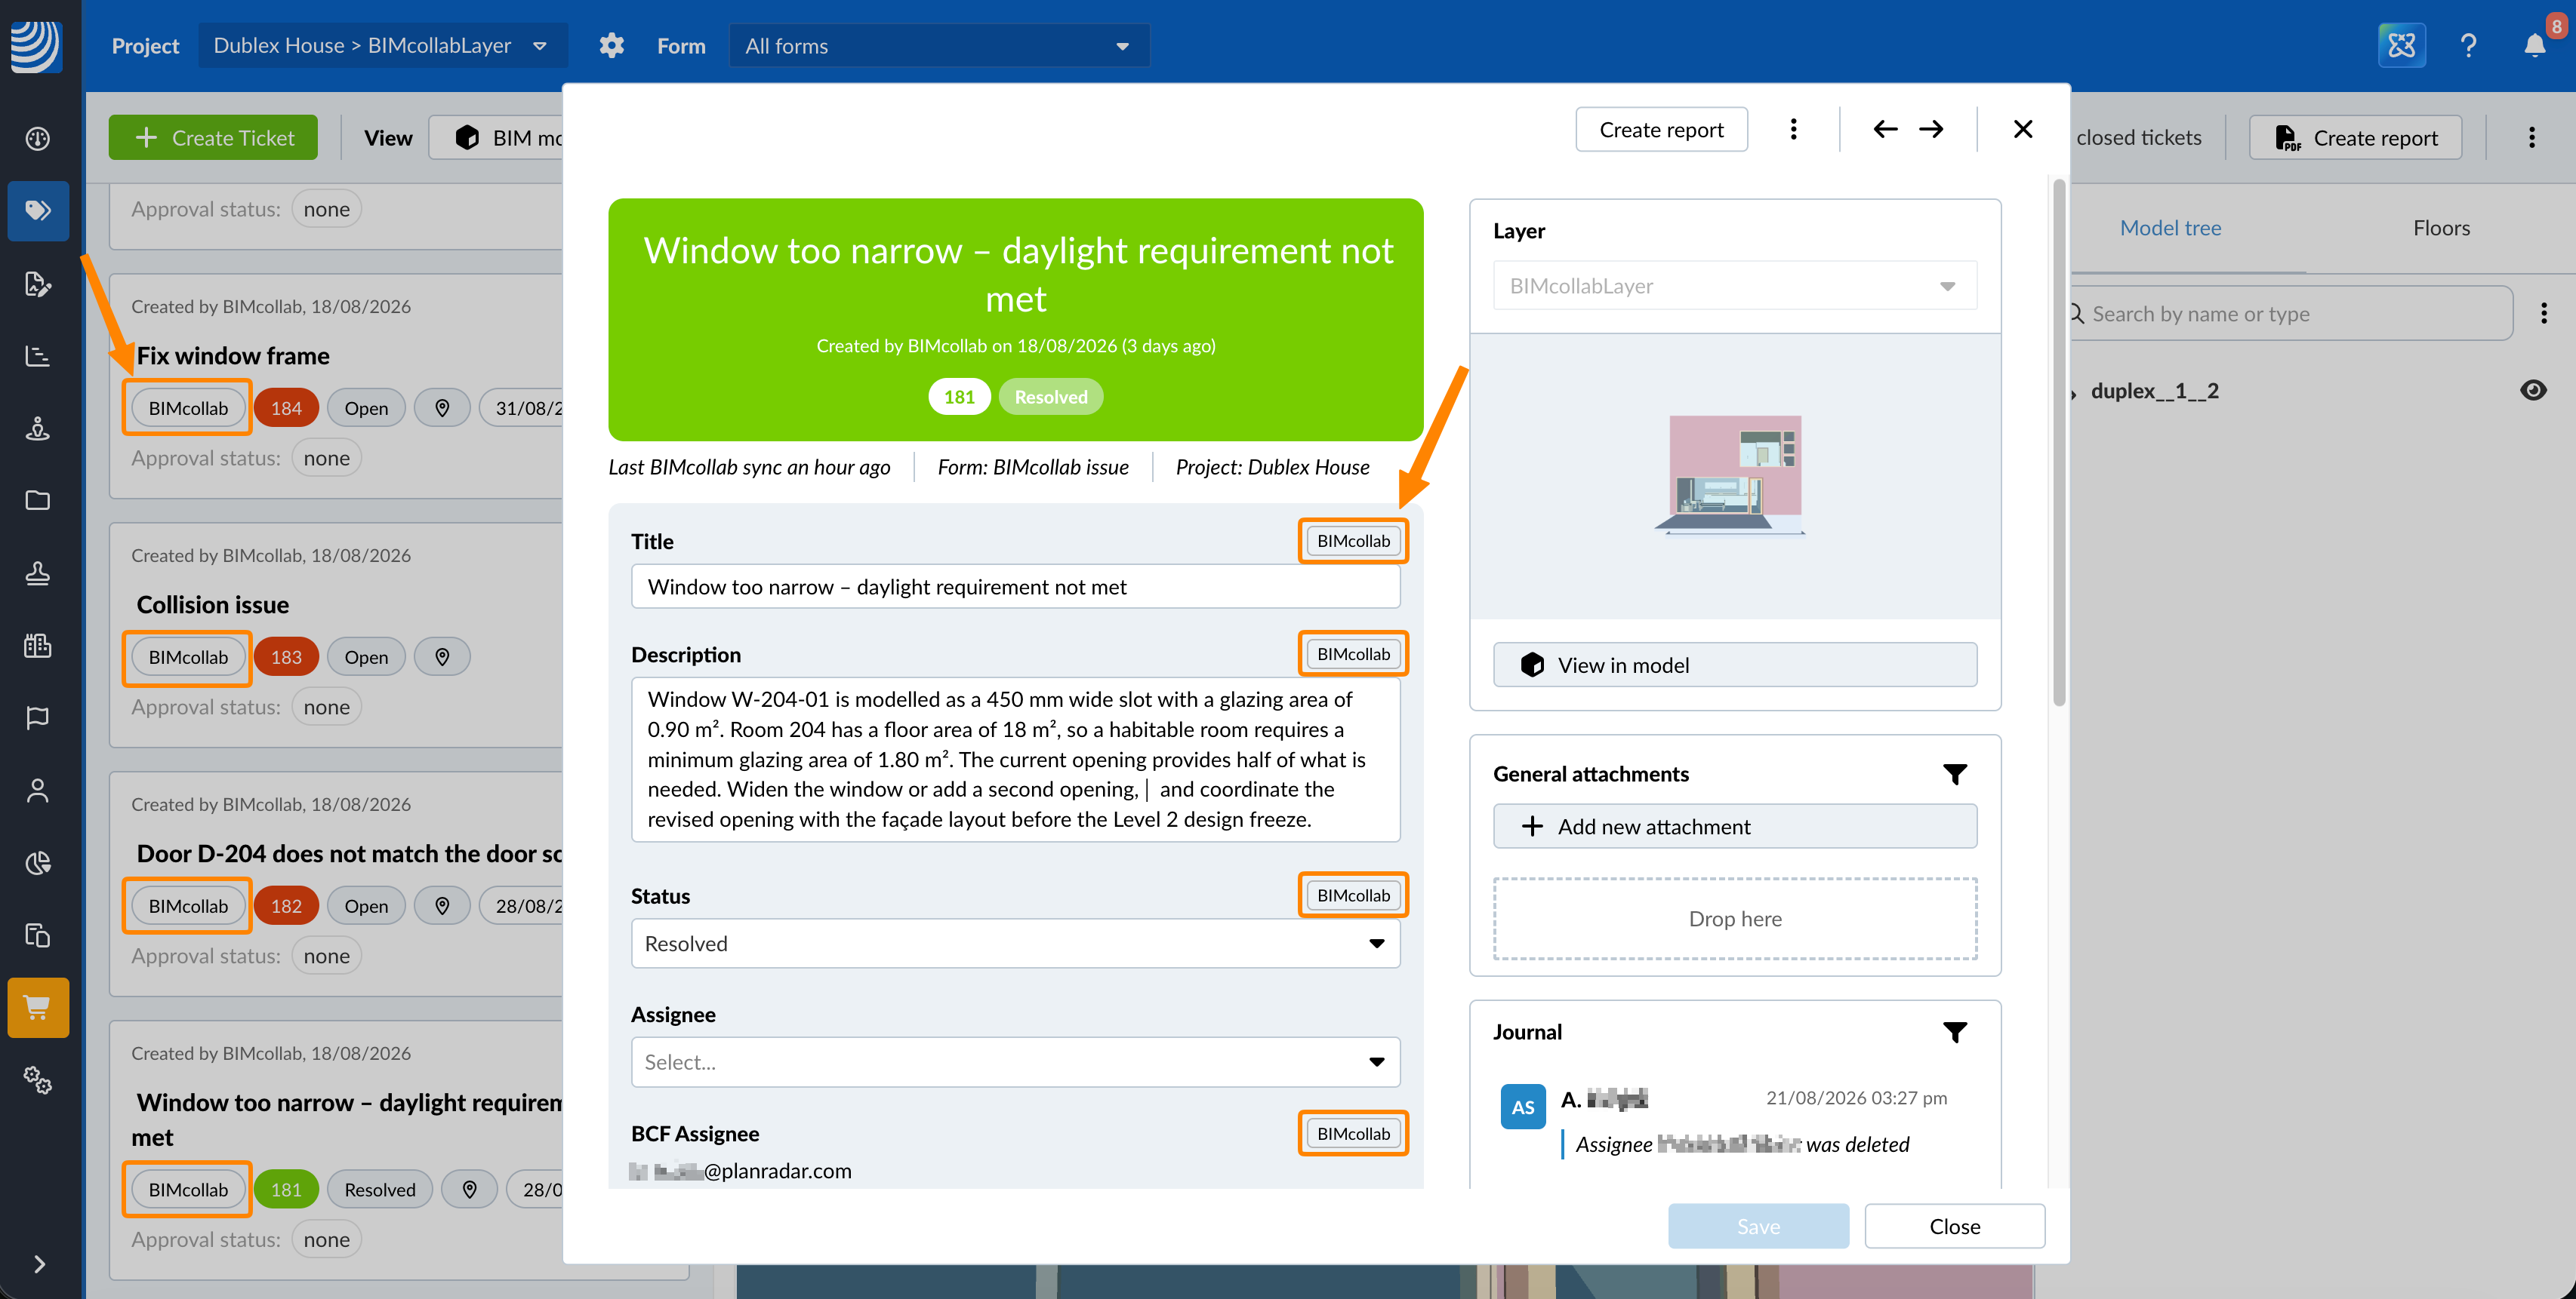Screen dimensions: 2576x1299
Task: Close the ticket dialog with X
Action: coord(2023,129)
